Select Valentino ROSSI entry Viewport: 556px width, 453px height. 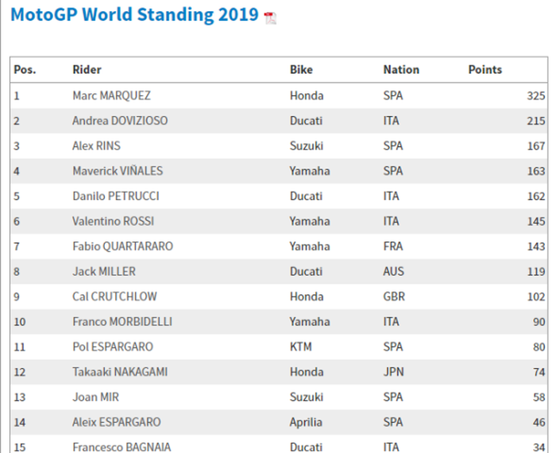click(x=113, y=222)
